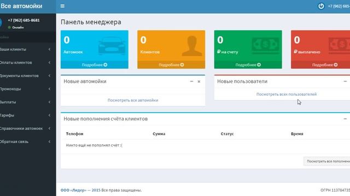Click Посмотреть все пополнения button
Image resolution: width=350 pixels, height=196 pixels.
click(327, 161)
